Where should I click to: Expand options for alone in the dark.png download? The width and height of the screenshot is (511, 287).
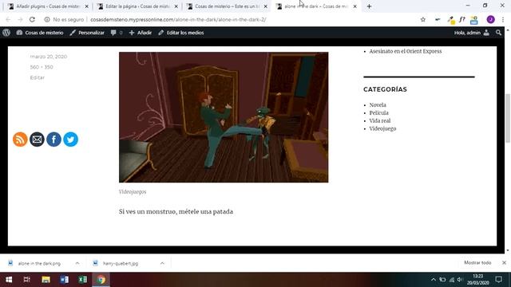click(x=77, y=263)
